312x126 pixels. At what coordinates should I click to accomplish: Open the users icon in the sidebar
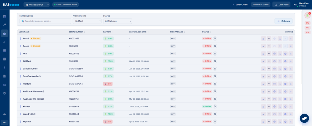tap(4, 85)
